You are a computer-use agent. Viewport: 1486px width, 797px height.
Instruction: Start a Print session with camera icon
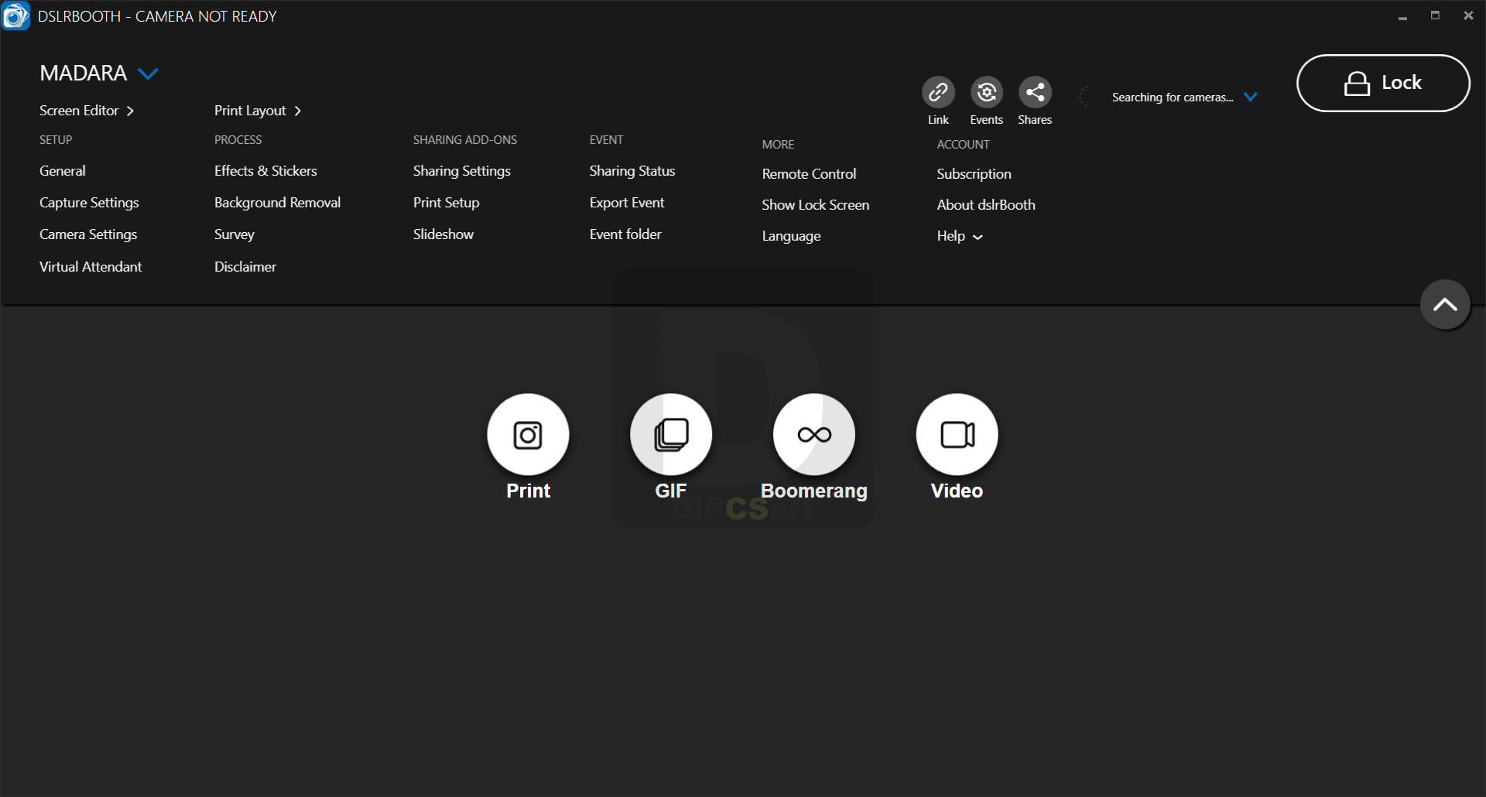pyautogui.click(x=528, y=434)
